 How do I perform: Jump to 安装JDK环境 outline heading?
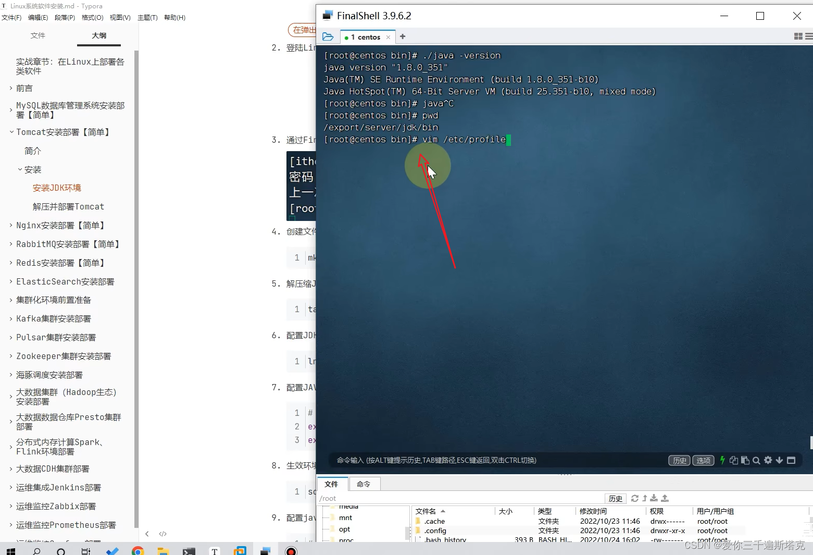57,188
